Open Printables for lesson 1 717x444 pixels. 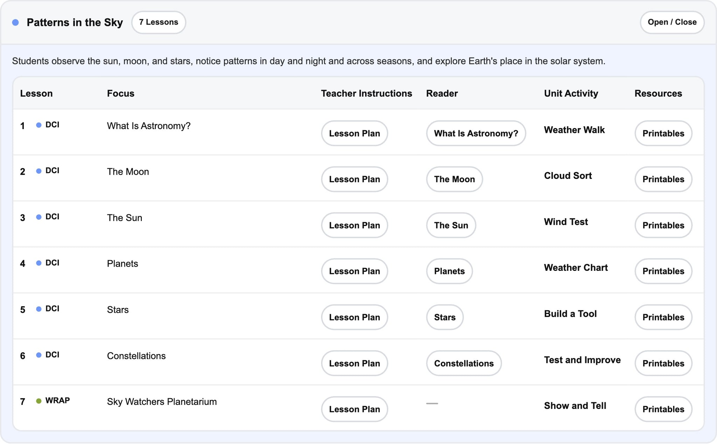663,133
